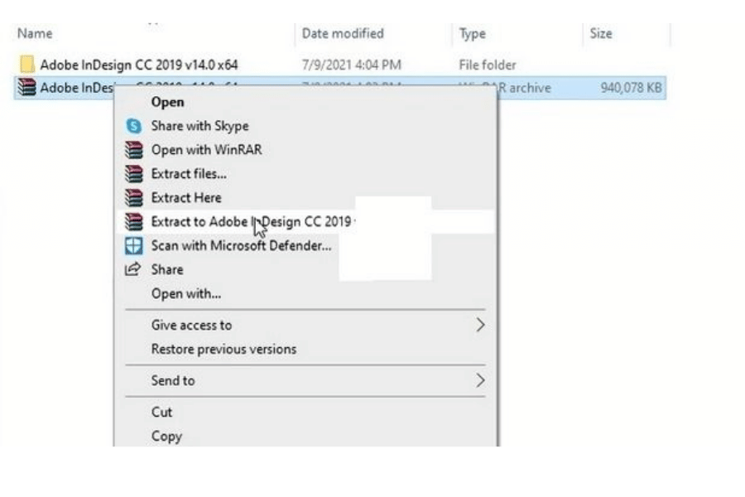
Task: Click the Skype icon in context menu
Action: pos(133,126)
